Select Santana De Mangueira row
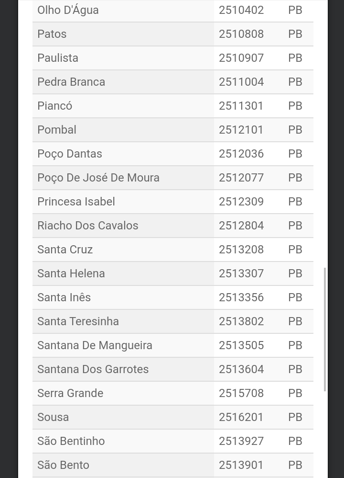344x478 pixels. (x=173, y=345)
